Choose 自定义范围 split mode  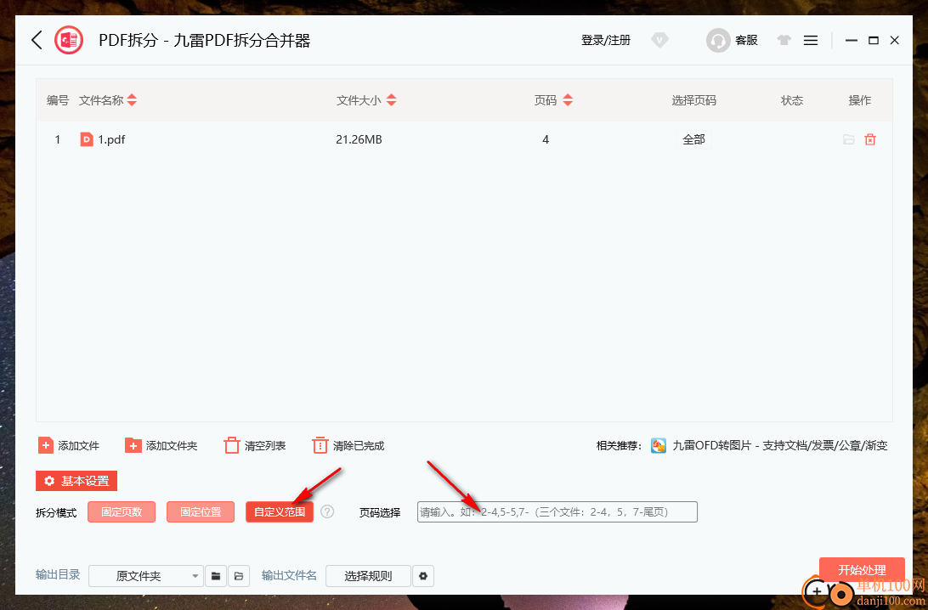click(280, 511)
